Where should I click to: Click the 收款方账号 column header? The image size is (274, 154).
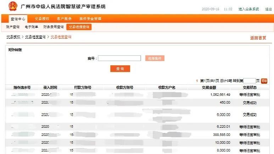(x=124, y=87)
